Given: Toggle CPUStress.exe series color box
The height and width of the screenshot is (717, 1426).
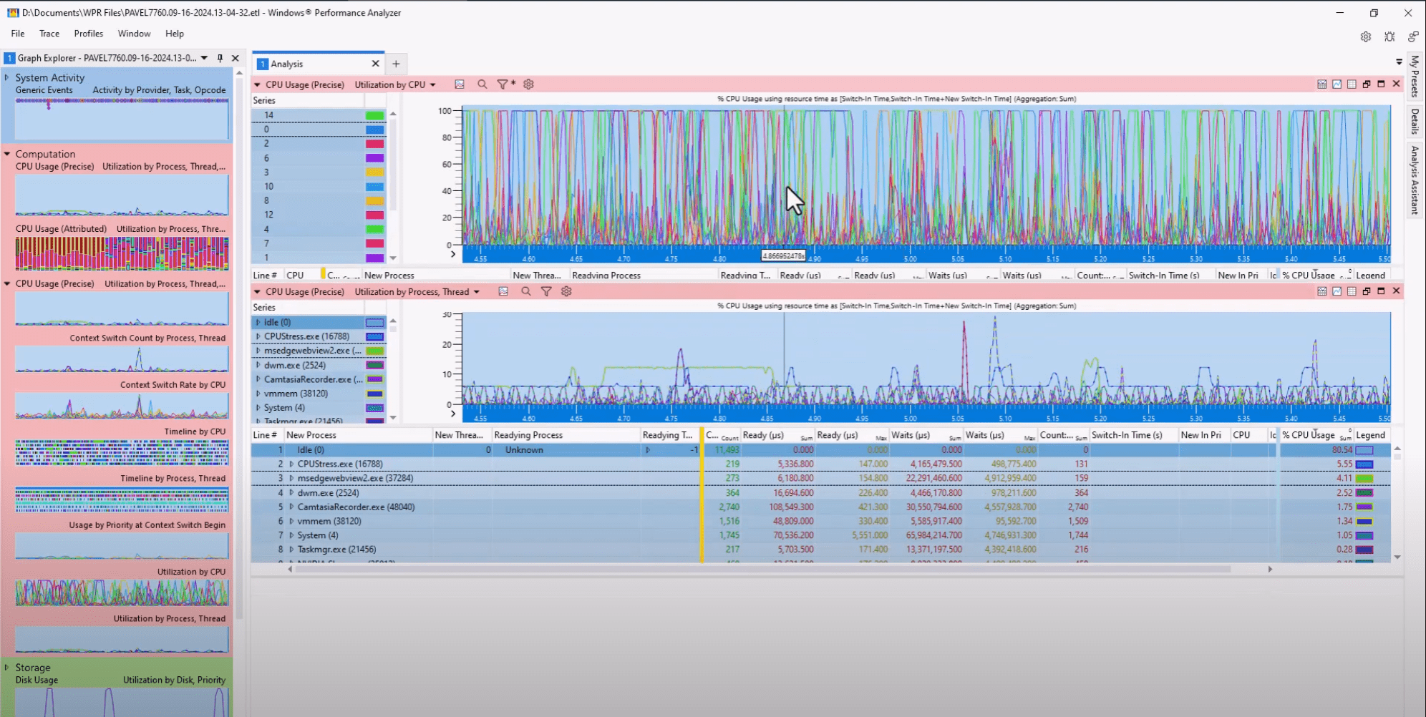Looking at the screenshot, I should pyautogui.click(x=375, y=337).
